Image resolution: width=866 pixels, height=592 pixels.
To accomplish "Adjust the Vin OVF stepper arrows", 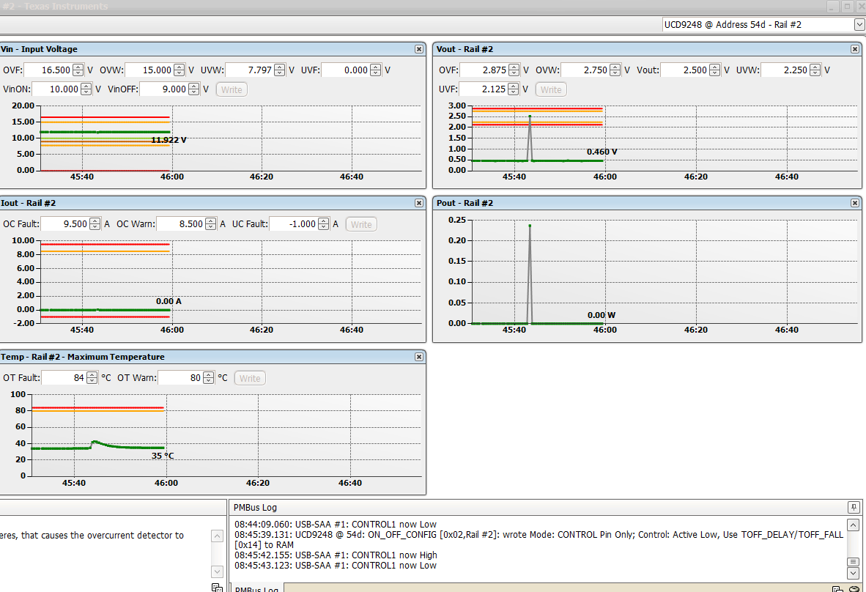I will coord(78,70).
